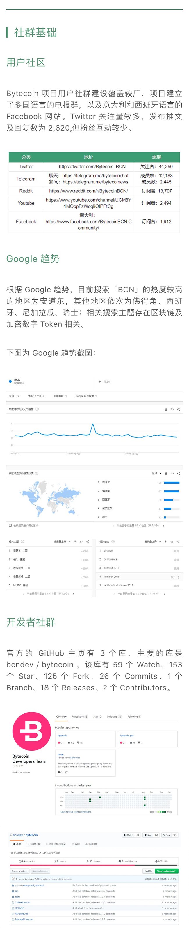Viewport: 189px width, 937px height.
Task: Toggle 包括搜索量较低的区域 checkbox
Action: coord(10,525)
